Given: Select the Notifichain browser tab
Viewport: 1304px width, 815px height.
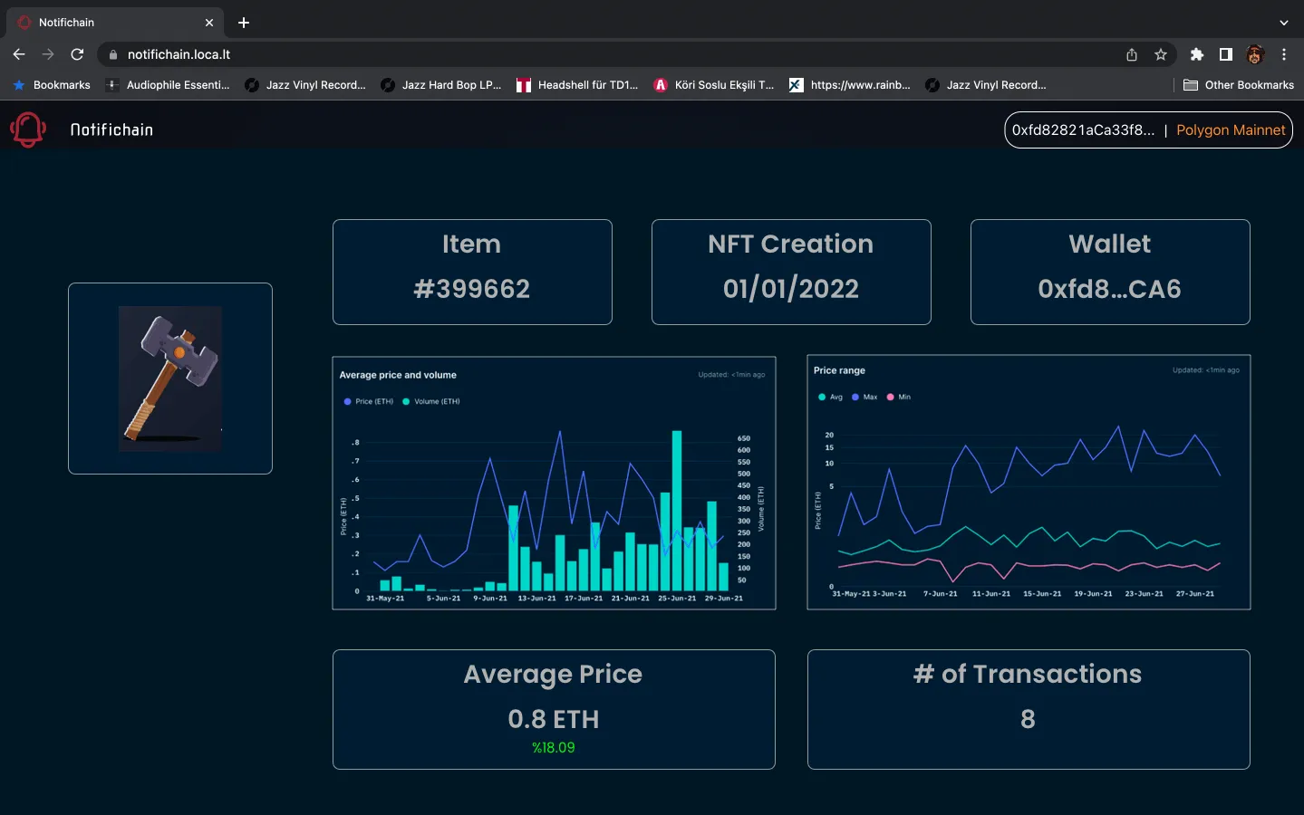Looking at the screenshot, I should pos(109,23).
